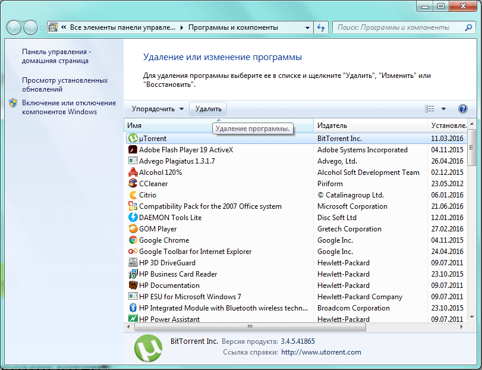Click publisher 'Gretech Corporation'
482x370 pixels.
pos(349,229)
